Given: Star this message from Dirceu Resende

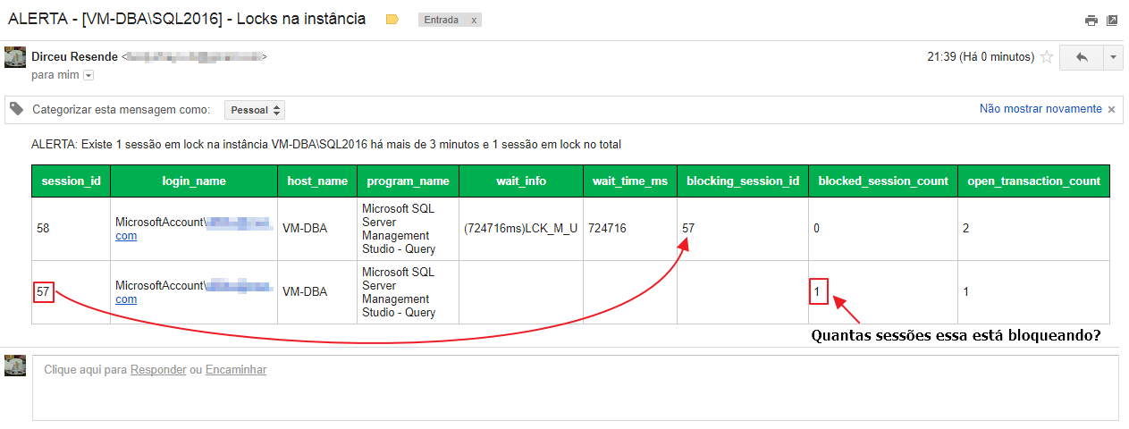Looking at the screenshot, I should click(x=1047, y=57).
